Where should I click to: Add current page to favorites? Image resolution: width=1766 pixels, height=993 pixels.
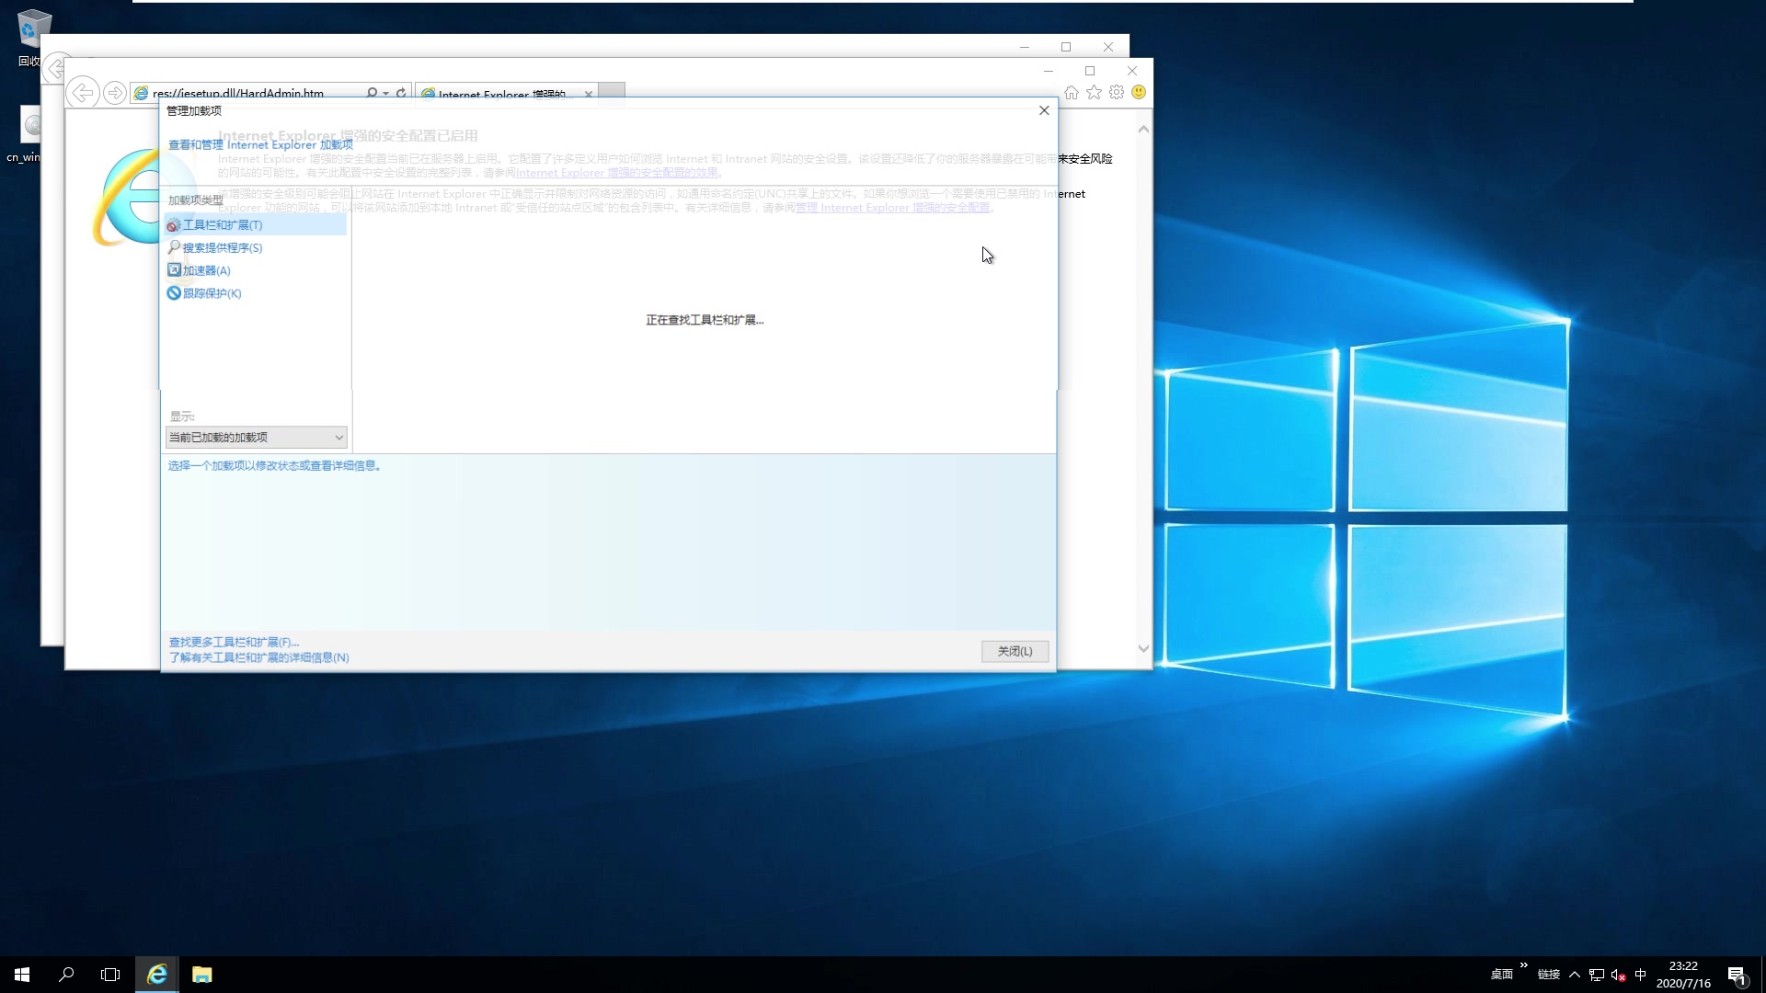(1094, 92)
